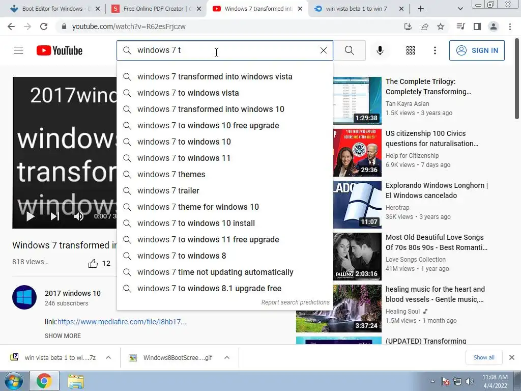Clear the search box with the X icon
Screen dimensions: 521x391
click(x=323, y=50)
